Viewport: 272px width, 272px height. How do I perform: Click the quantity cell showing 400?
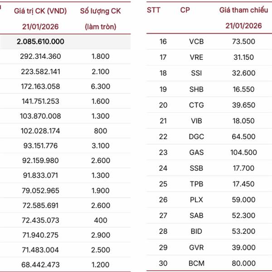[x=100, y=220]
